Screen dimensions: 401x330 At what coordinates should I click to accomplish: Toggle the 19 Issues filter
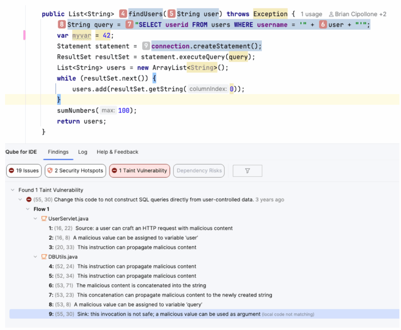coord(24,171)
